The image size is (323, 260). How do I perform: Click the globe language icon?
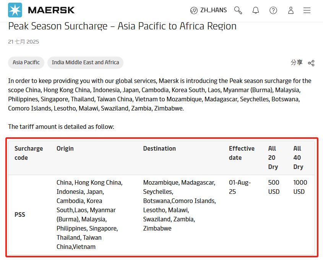click(194, 10)
